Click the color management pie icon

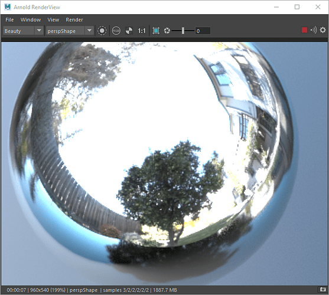[129, 31]
